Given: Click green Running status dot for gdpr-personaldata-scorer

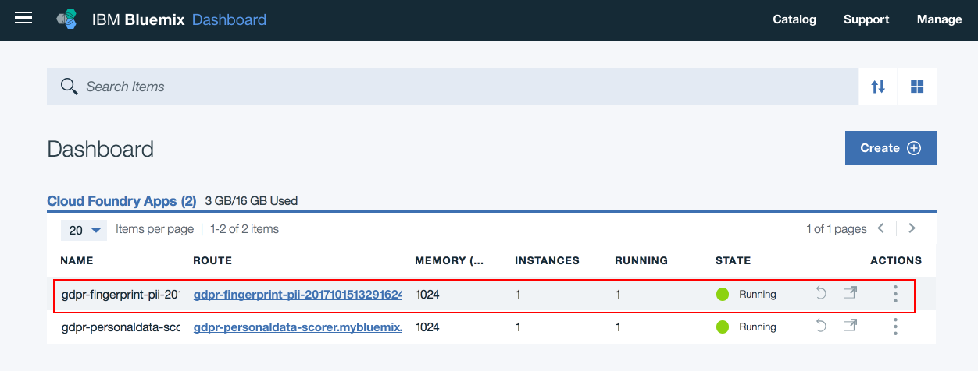Looking at the screenshot, I should (x=722, y=327).
